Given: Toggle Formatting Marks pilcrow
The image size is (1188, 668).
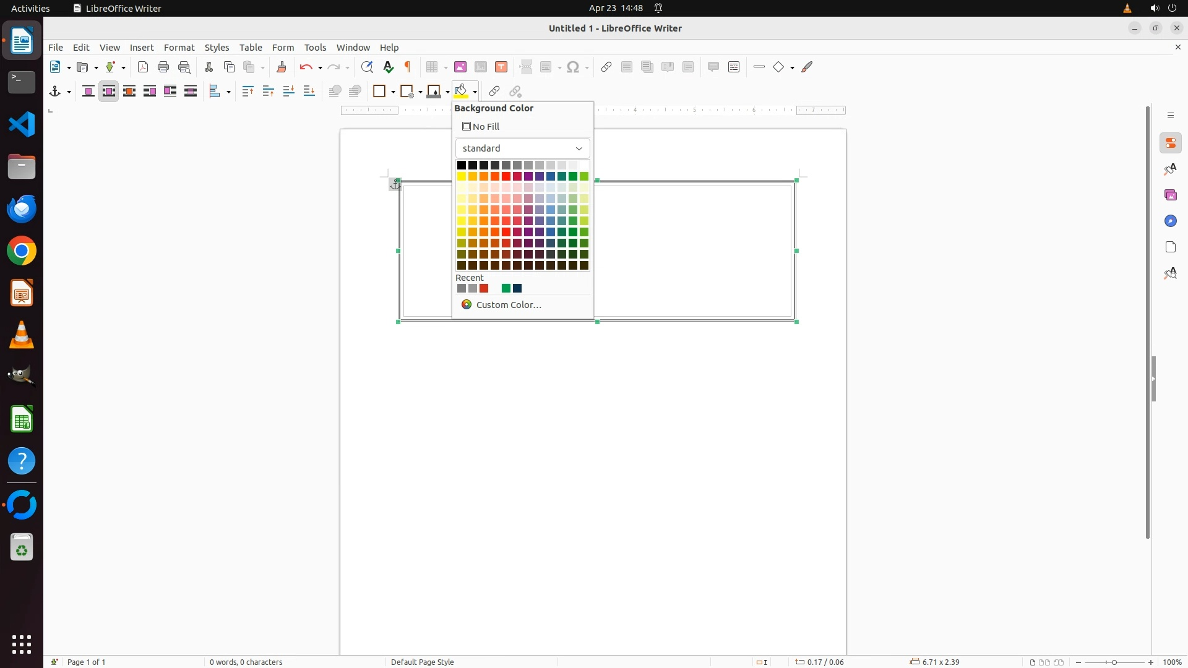Looking at the screenshot, I should (408, 67).
